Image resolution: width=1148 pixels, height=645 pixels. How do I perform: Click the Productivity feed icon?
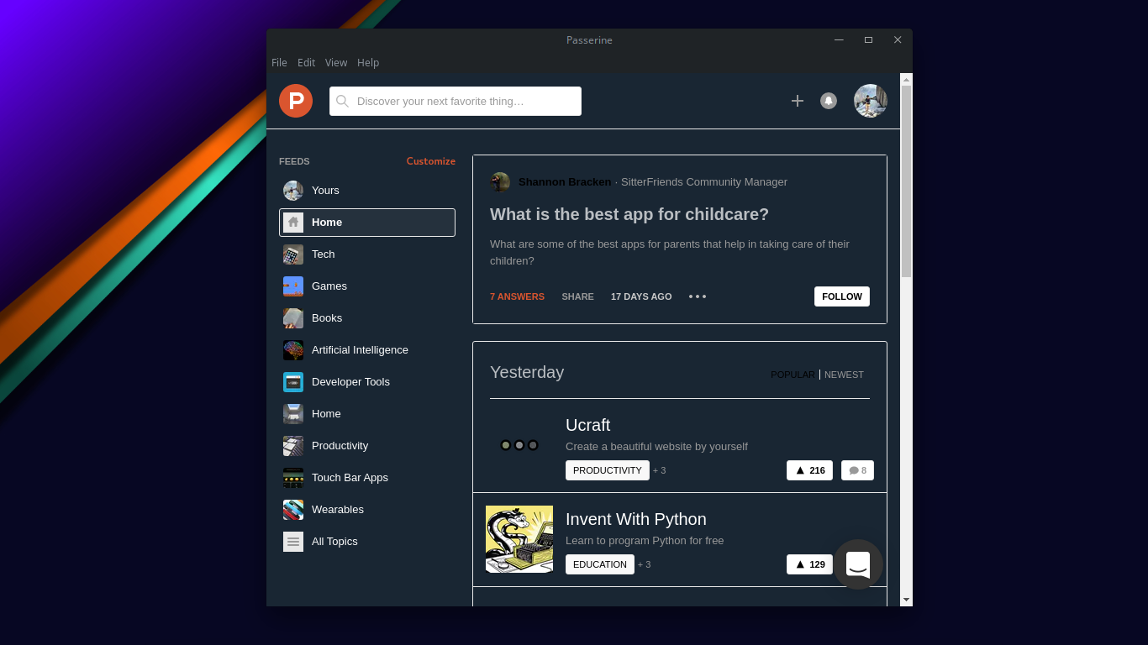(293, 446)
